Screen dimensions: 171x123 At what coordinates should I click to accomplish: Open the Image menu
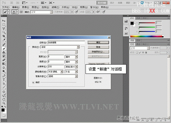coord(25,7)
